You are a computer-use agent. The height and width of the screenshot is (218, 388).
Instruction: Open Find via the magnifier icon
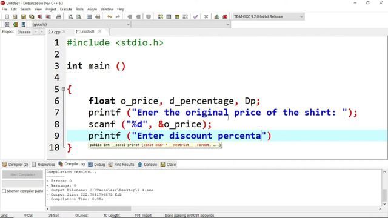click(x=70, y=16)
